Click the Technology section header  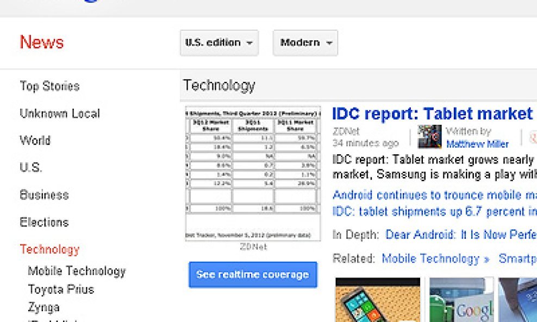click(x=219, y=85)
